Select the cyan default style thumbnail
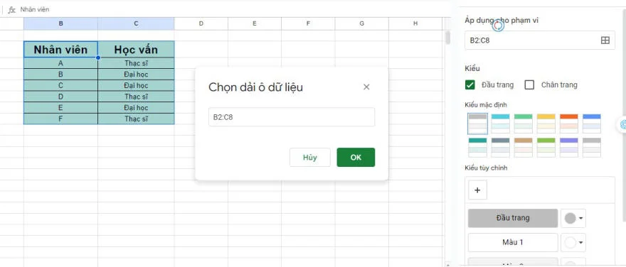 point(500,124)
